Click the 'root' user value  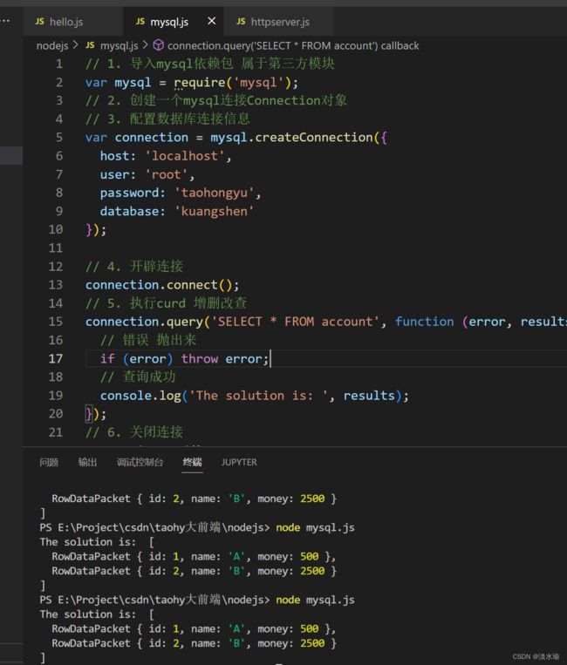click(x=166, y=174)
